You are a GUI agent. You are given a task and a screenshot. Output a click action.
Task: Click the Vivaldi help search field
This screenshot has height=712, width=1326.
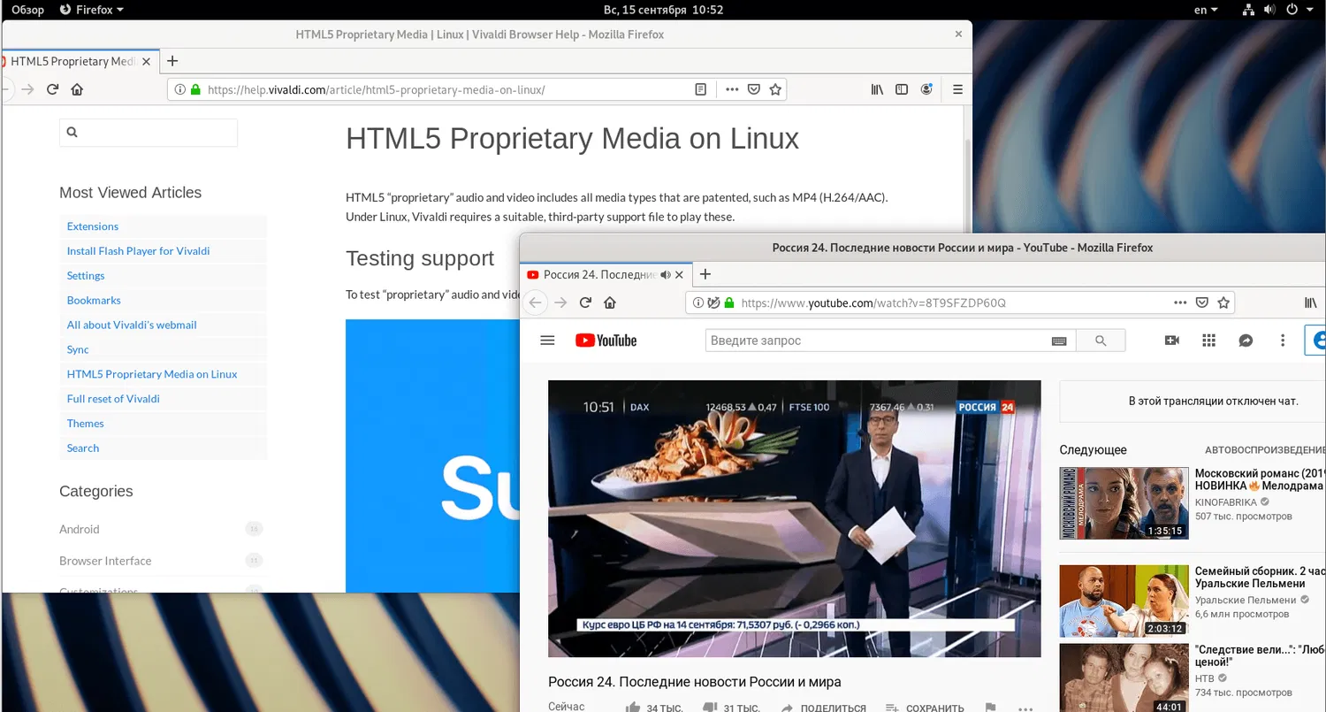pyautogui.click(x=149, y=133)
